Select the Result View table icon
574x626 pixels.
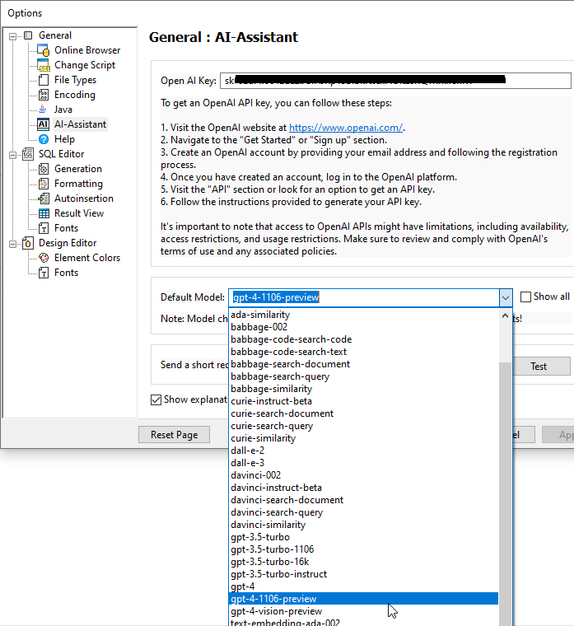click(44, 213)
